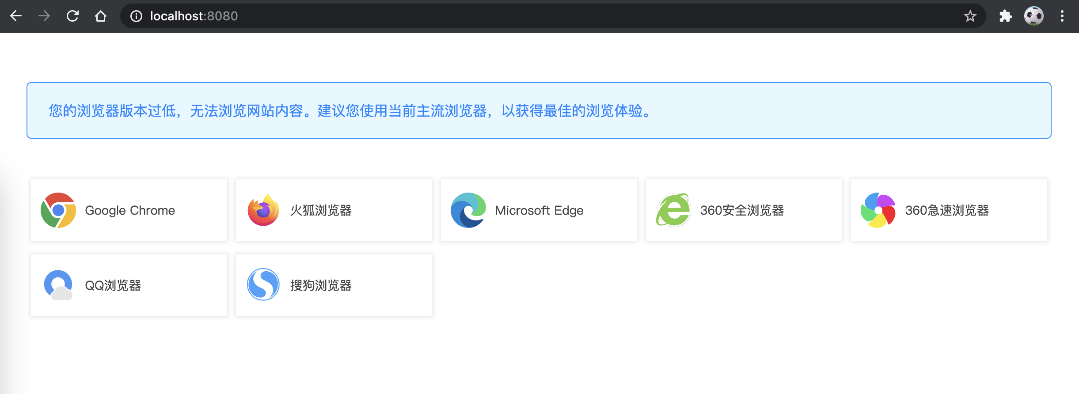The image size is (1079, 394).
Task: Bookmark this page with star icon
Action: click(970, 16)
